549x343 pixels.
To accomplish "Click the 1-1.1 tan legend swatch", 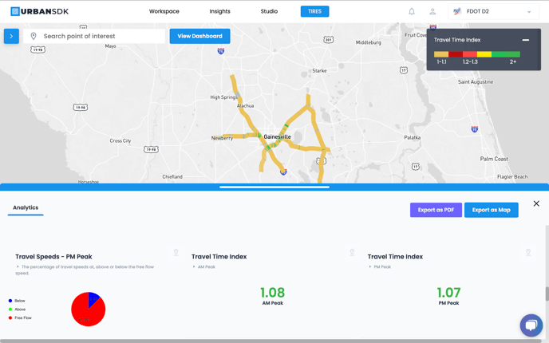I will (441, 54).
